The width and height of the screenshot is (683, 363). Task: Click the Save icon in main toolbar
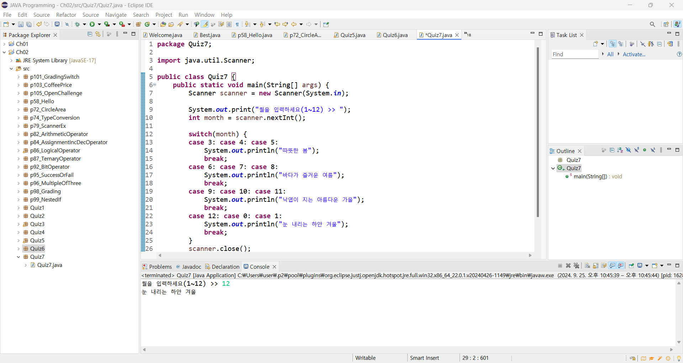[x=21, y=24]
